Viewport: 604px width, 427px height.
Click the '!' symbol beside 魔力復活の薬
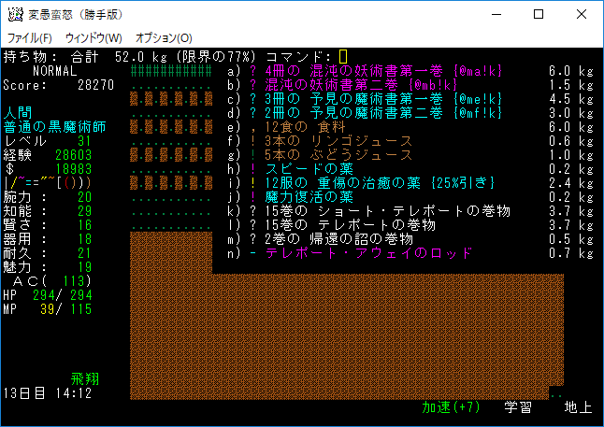pyautogui.click(x=252, y=197)
